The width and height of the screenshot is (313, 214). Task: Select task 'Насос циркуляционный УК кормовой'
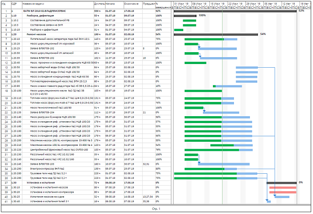click(52, 44)
